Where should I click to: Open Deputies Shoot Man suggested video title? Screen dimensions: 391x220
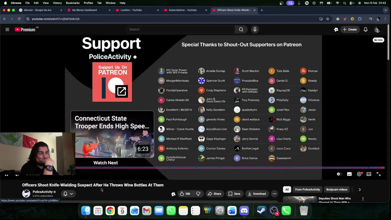click(x=334, y=200)
